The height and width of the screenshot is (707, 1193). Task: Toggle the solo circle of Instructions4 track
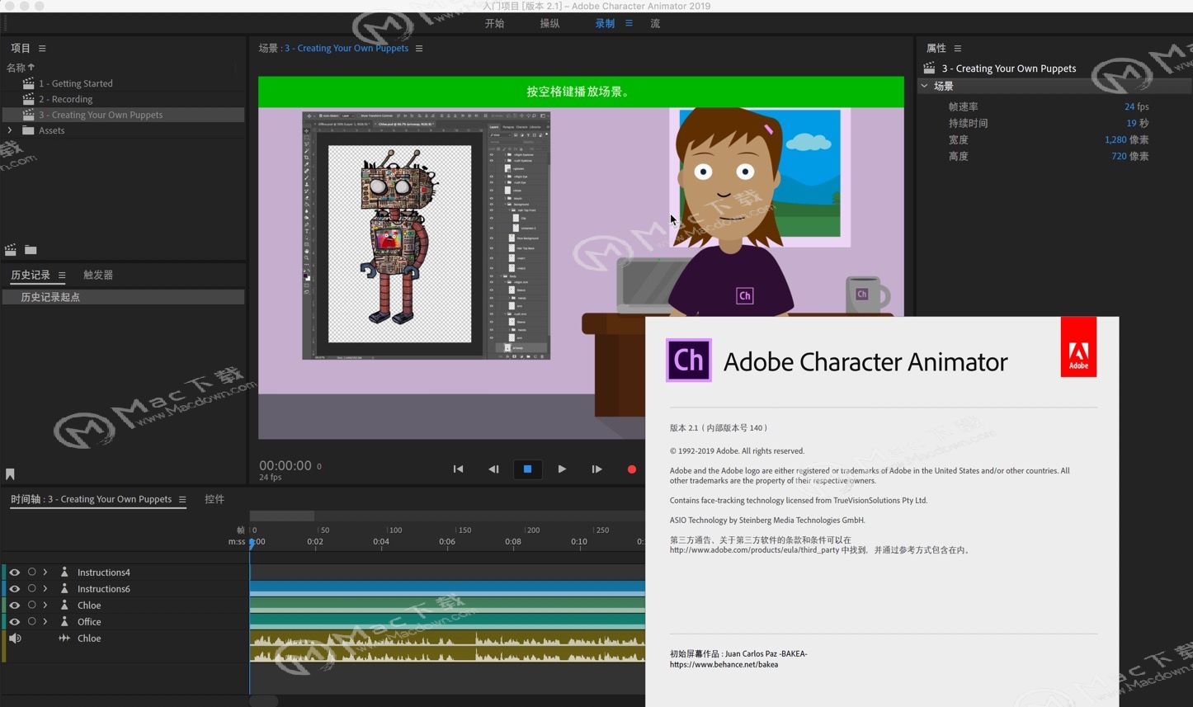click(x=32, y=572)
